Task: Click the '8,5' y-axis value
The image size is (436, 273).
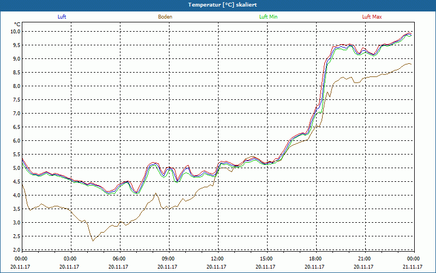Action: coord(17,73)
